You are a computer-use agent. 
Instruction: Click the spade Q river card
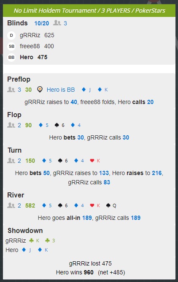click(111, 205)
